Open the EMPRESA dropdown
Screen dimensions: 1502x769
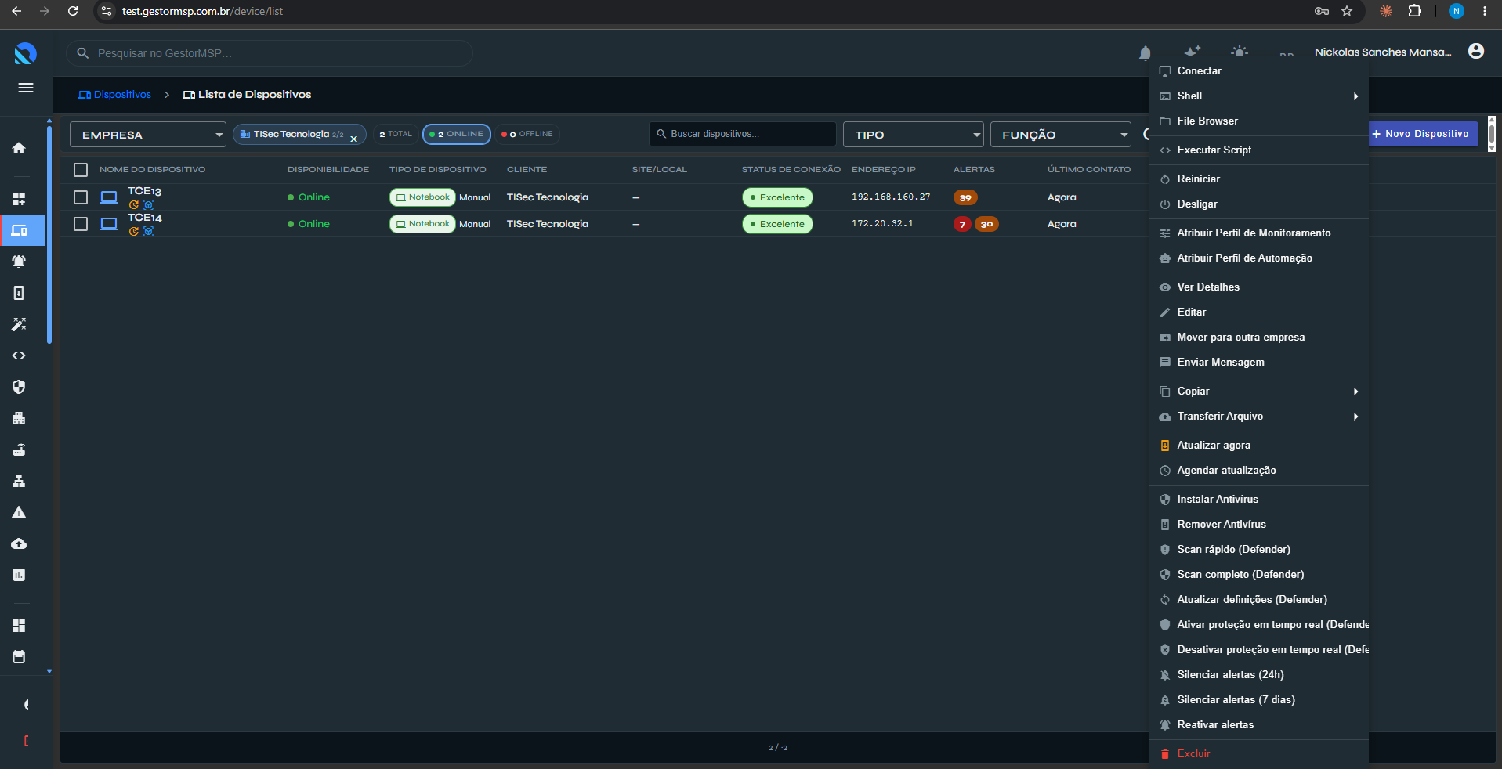[x=148, y=135]
